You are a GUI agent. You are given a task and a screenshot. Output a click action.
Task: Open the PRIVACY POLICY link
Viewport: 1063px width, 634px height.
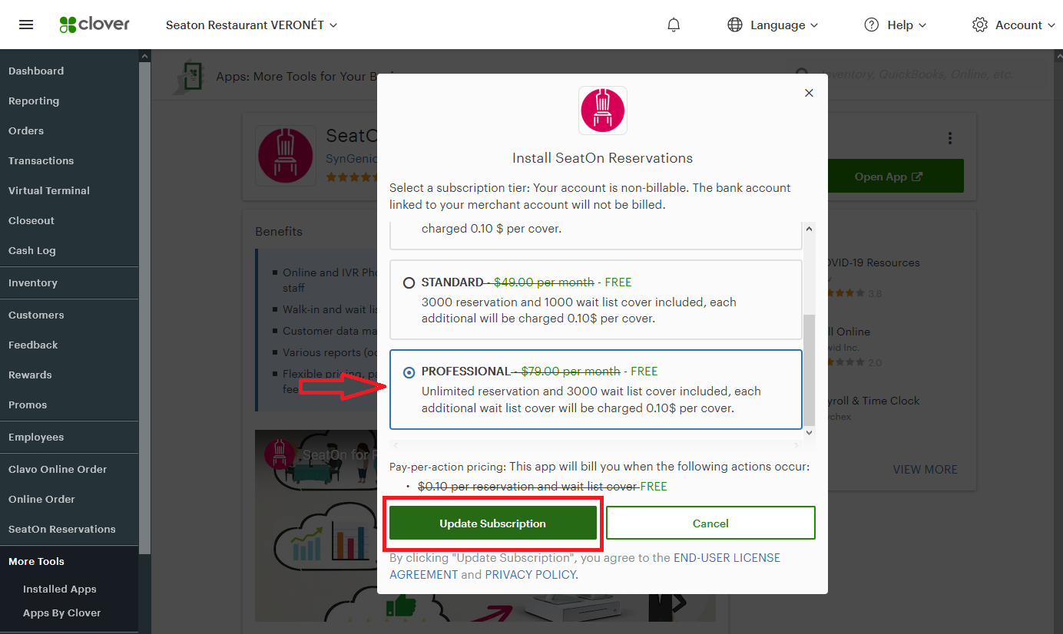[530, 574]
